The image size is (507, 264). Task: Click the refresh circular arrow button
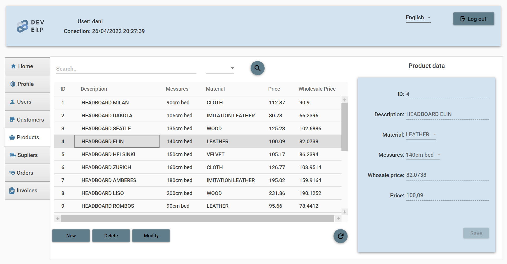pos(340,236)
